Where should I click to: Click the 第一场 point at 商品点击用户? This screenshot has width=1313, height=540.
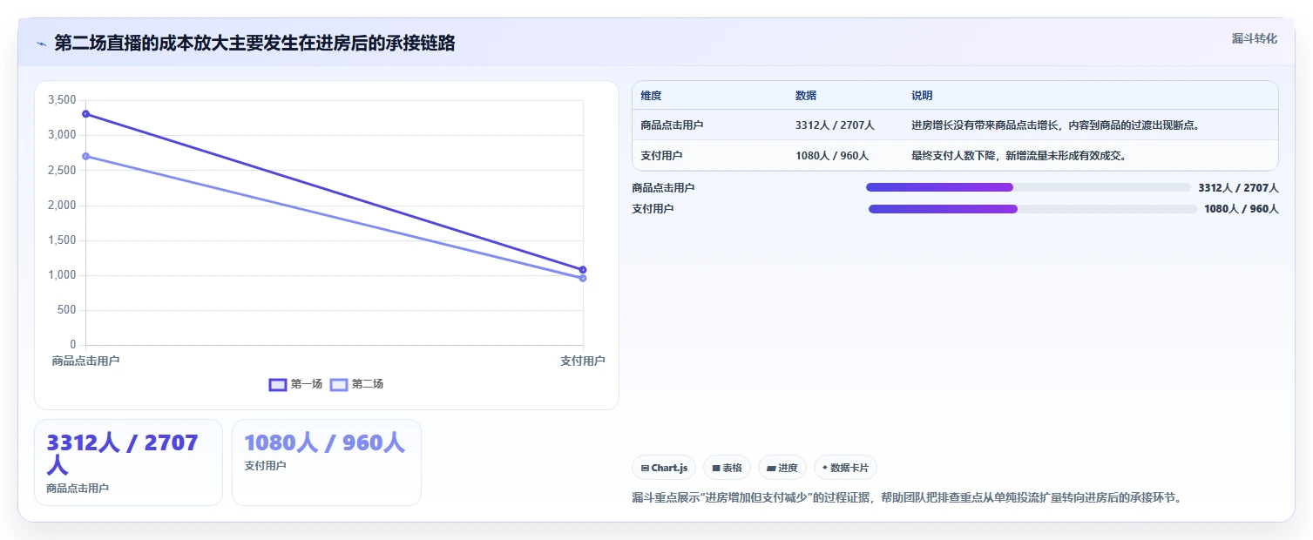click(85, 114)
